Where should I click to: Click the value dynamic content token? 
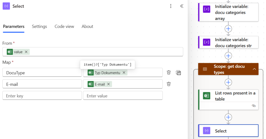tap(18, 52)
